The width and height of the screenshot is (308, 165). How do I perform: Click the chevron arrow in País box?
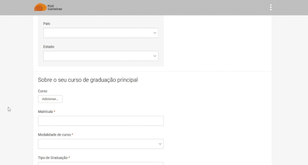pos(155,33)
